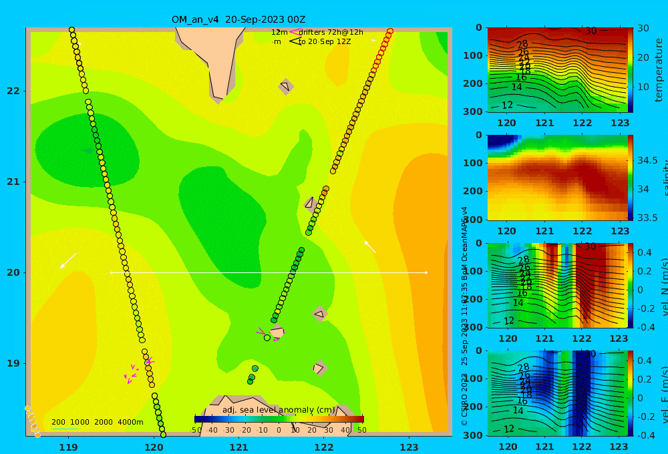The width and height of the screenshot is (668, 454).
Task: Click longitude label "121" on main map axis
Action: point(238,447)
